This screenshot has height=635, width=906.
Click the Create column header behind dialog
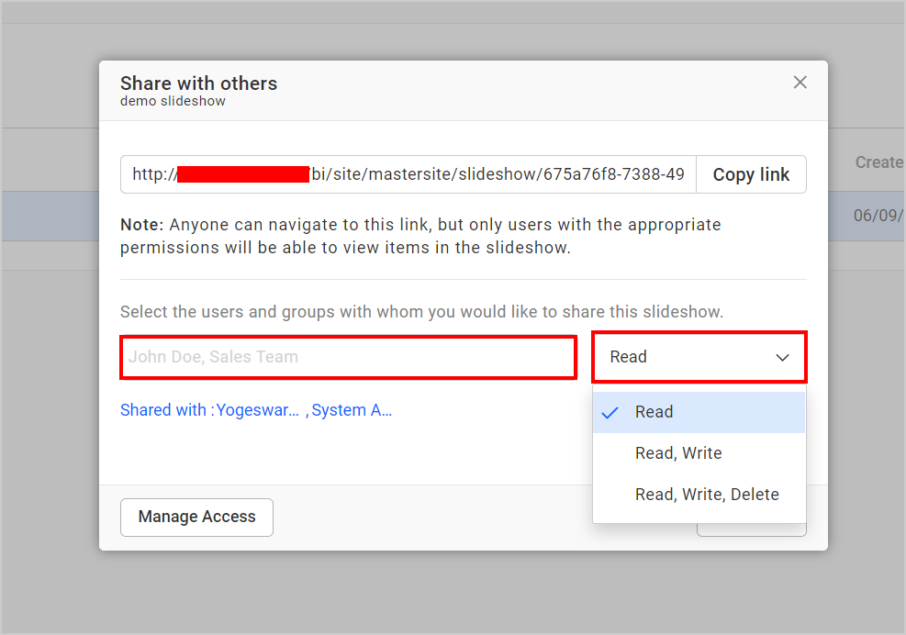[x=878, y=162]
